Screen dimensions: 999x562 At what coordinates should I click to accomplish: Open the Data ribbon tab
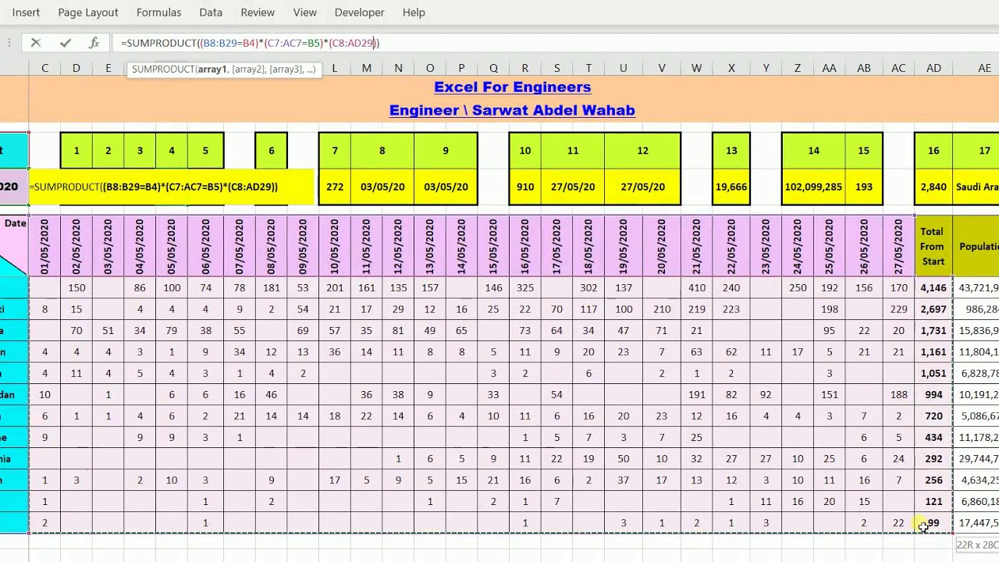click(211, 12)
